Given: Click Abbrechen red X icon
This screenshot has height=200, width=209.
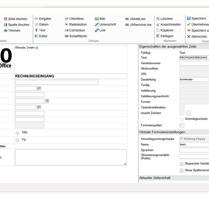Looking at the screenshot, I should tap(189, 37).
